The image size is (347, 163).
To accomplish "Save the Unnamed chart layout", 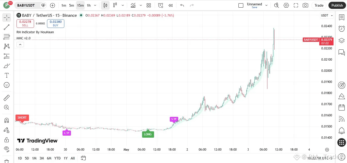I will pos(254,7).
